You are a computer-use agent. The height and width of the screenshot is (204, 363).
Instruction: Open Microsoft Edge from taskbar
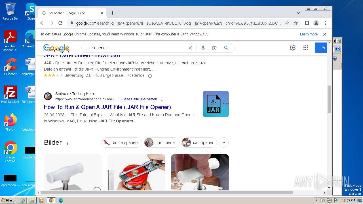[x=61, y=200]
